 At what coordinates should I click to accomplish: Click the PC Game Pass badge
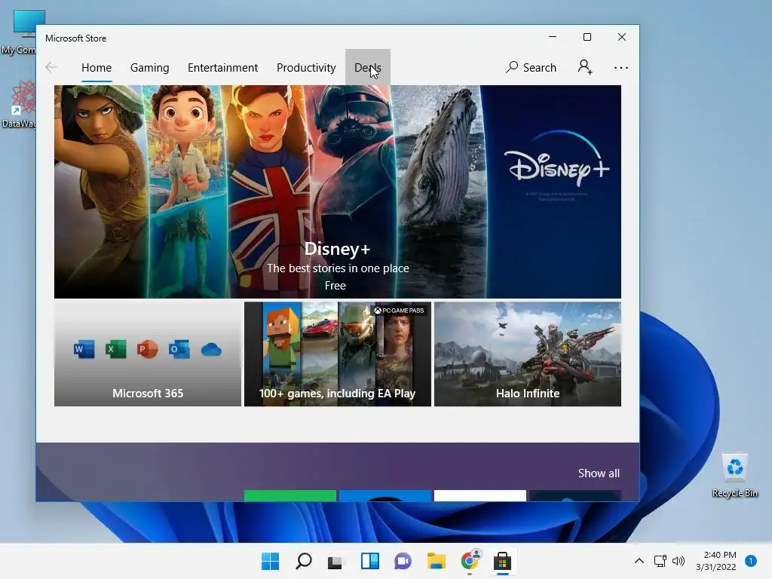[x=399, y=310]
